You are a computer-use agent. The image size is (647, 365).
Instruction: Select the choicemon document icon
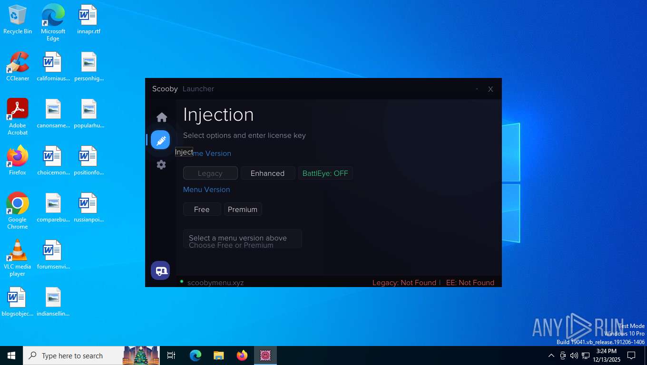(x=53, y=161)
